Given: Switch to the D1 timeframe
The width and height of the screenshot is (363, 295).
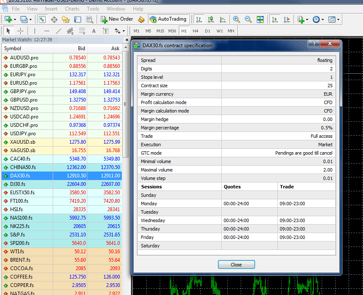Looking at the screenshot, I should (208, 31).
